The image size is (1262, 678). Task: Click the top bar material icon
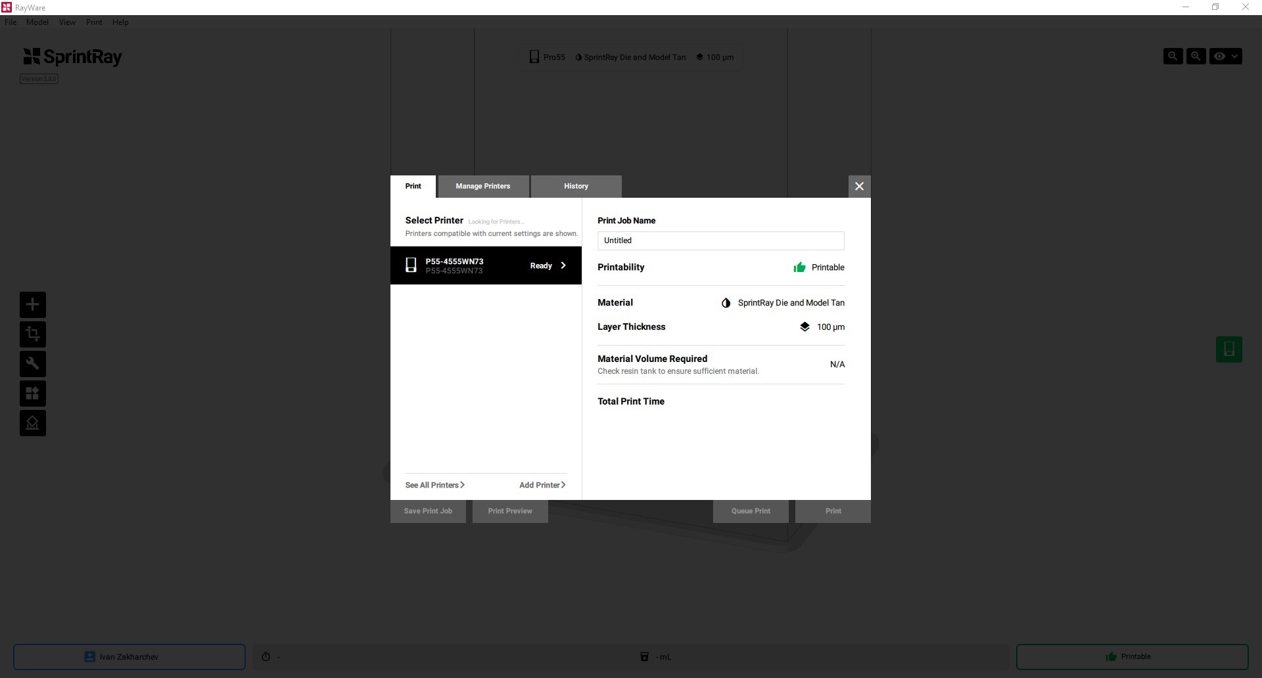pyautogui.click(x=578, y=57)
